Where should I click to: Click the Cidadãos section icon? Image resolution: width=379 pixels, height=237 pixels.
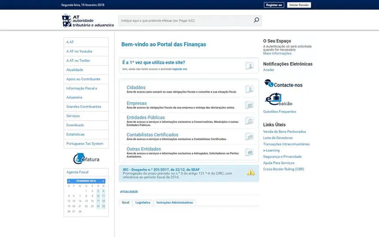(249, 89)
